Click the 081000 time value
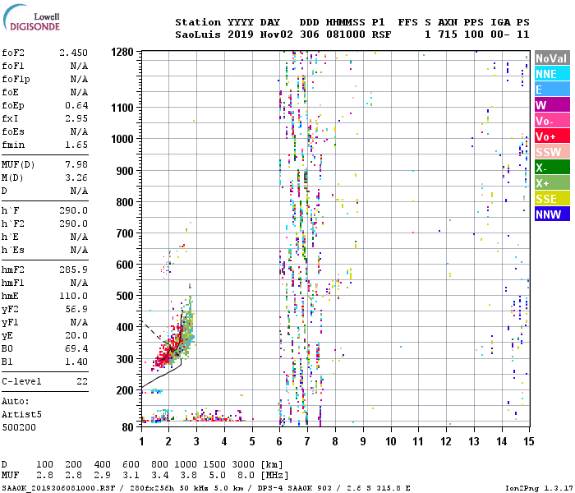The image size is (575, 493). coord(346,35)
